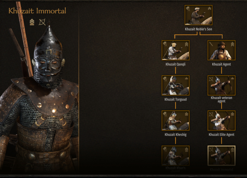Open the Khuzait veteran agent portrait
The width and height of the screenshot is (247, 178).
(x=222, y=85)
